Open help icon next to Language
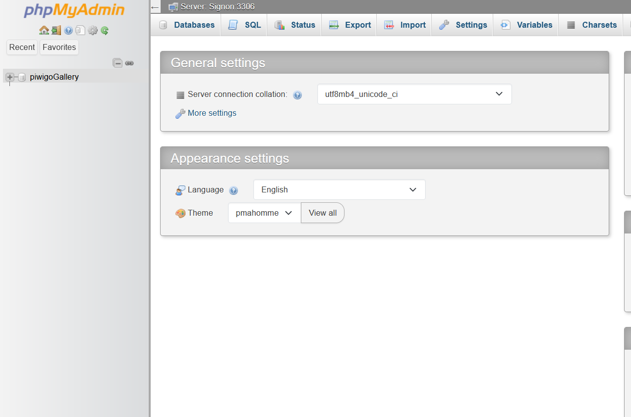 pos(234,190)
